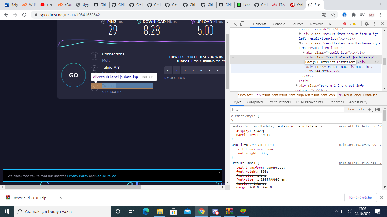The width and height of the screenshot is (387, 217).
Task: Open the Computed styles tab
Action: [x=255, y=102]
